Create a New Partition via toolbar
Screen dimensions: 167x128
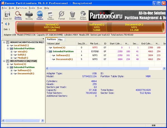51,15
